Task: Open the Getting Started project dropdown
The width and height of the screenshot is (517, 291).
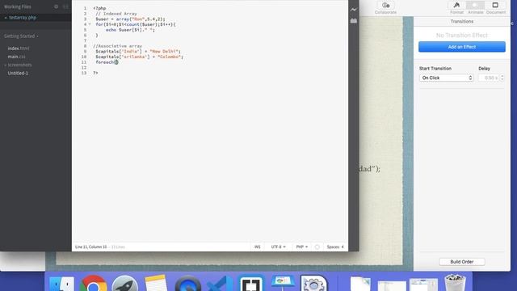Action: pos(21,36)
